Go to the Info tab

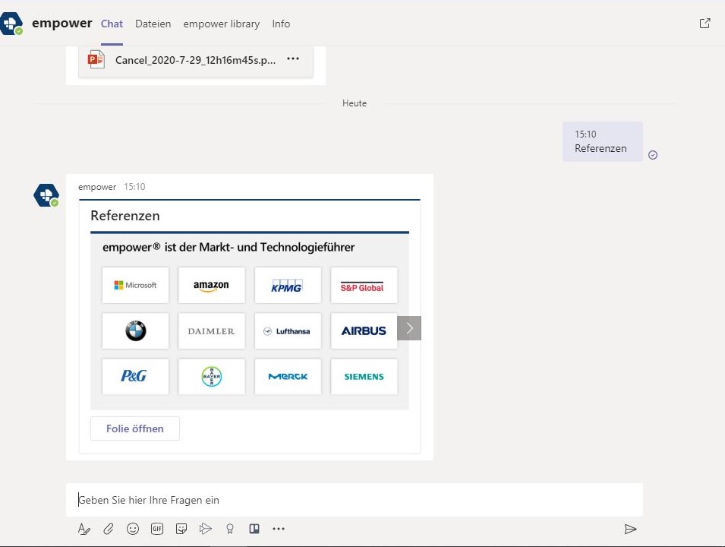pyautogui.click(x=281, y=24)
